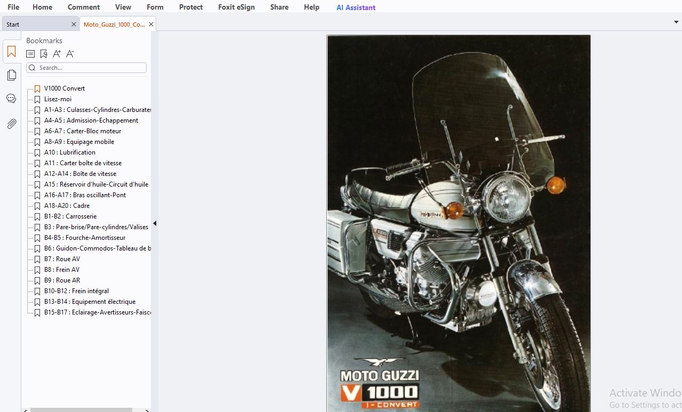Go to bookmark B8 : Frein AV
The height and width of the screenshot is (412, 682).
62,270
